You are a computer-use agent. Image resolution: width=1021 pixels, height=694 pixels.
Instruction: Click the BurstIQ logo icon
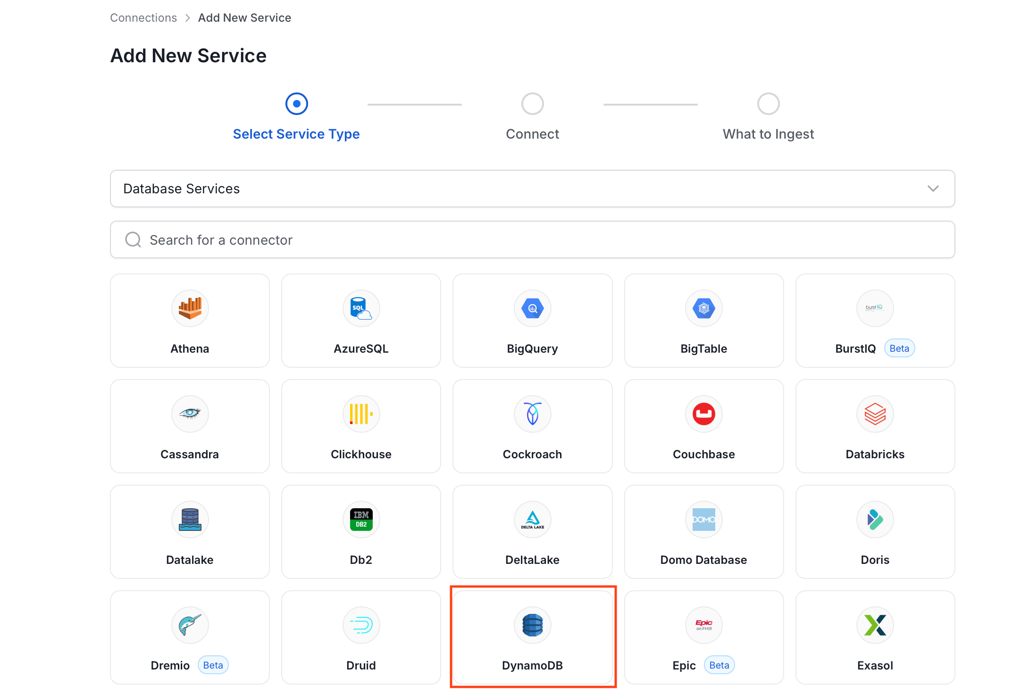[875, 308]
